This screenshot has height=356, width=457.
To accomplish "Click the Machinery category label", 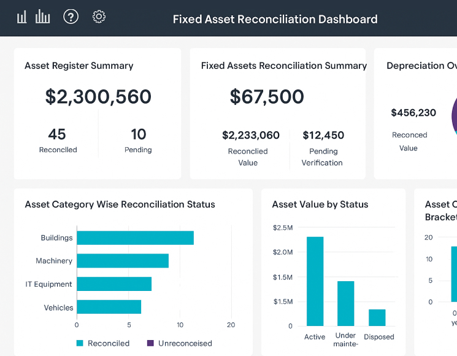I will pyautogui.click(x=54, y=261).
